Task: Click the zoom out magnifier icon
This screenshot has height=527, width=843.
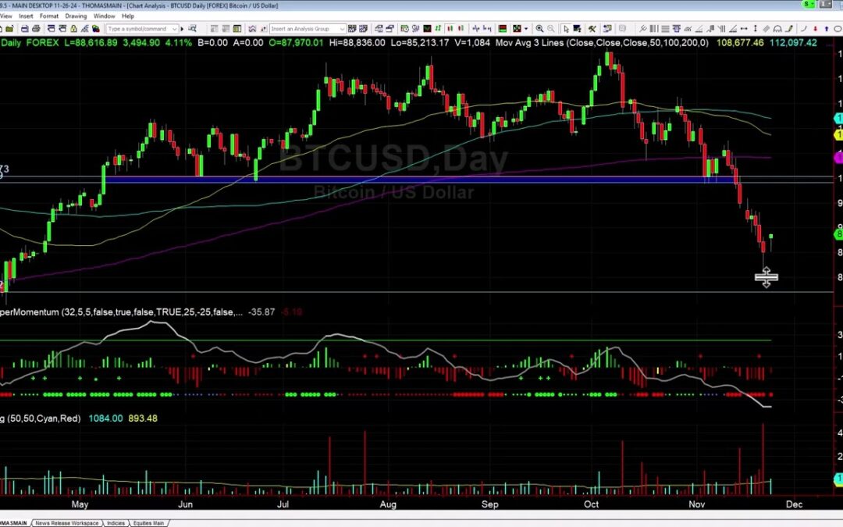Action: tap(551, 28)
